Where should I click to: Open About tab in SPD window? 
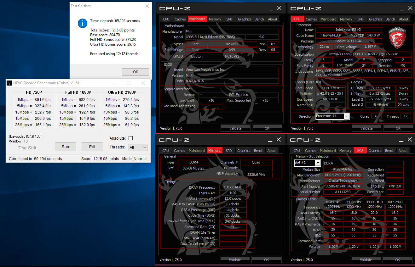(403, 151)
